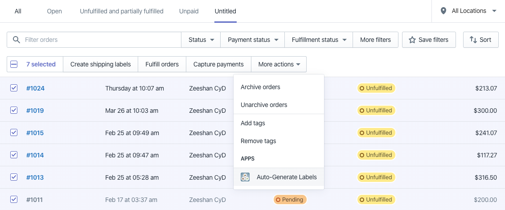
Task: Choose Unarchive orders from menu
Action: (279, 105)
